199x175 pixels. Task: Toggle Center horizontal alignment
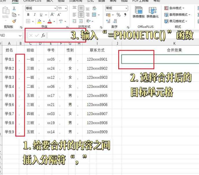pos(81,15)
